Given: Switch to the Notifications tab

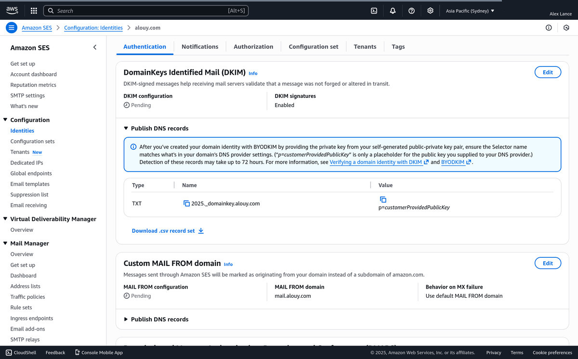Looking at the screenshot, I should pos(200,47).
